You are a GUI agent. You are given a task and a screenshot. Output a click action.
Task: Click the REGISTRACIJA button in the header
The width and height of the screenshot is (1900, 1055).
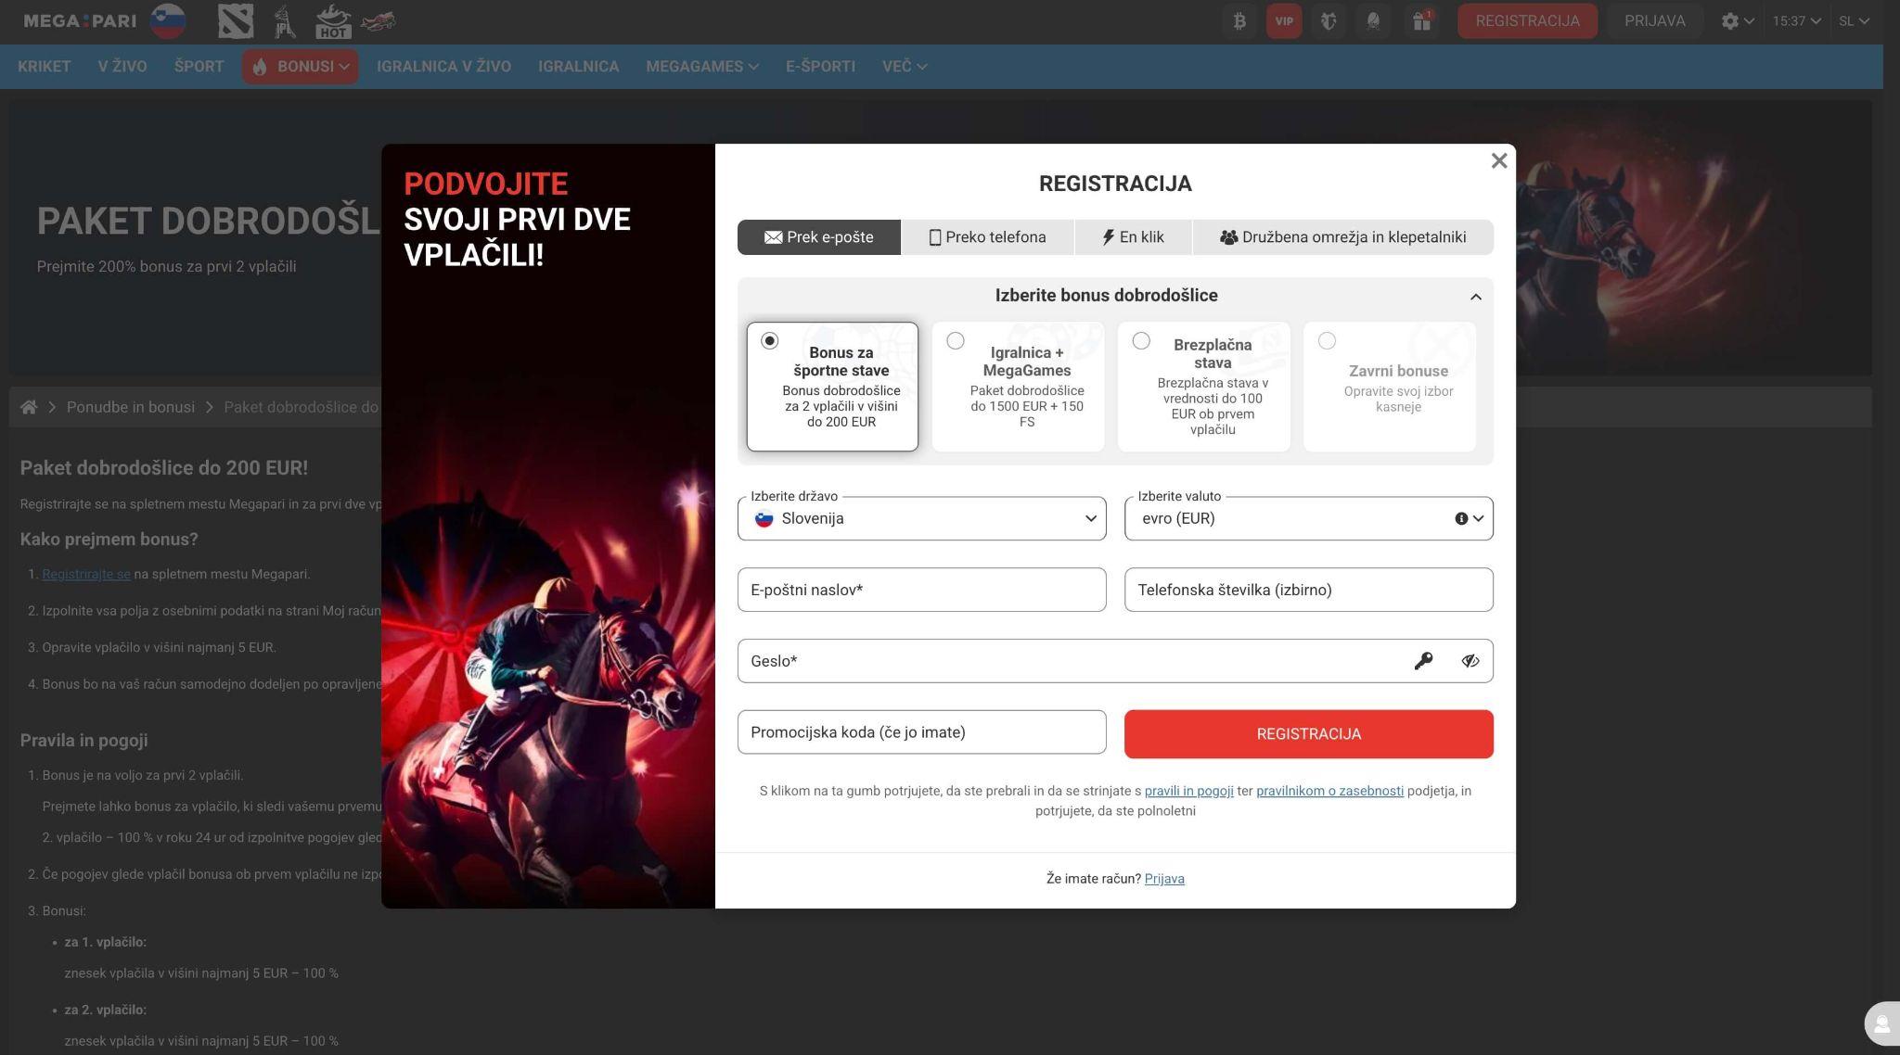(x=1527, y=20)
